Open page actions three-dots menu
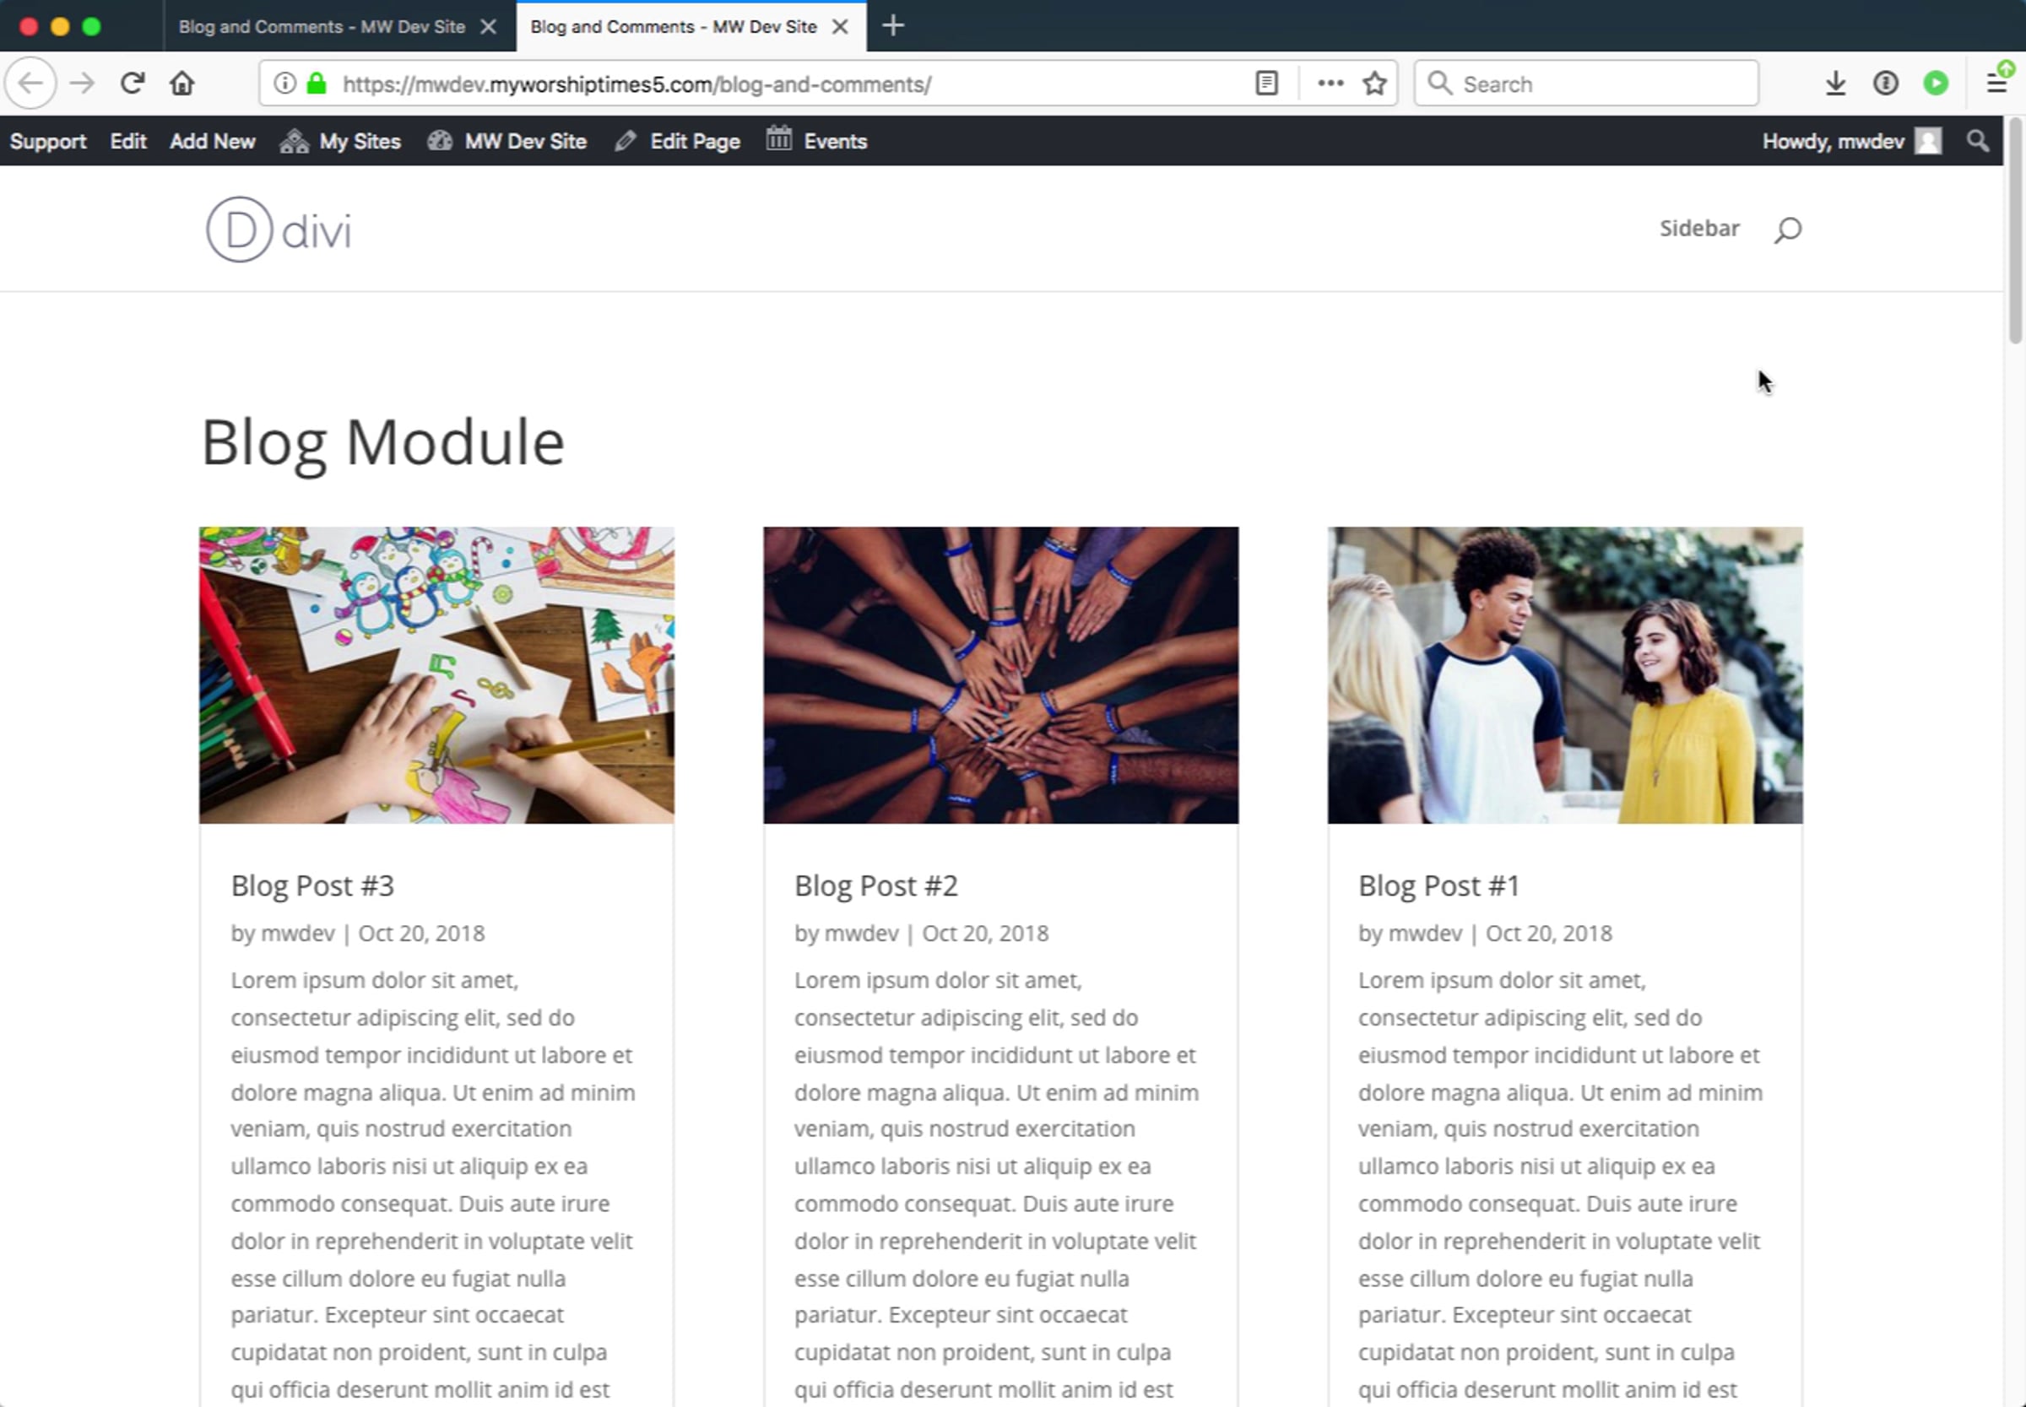 click(x=1330, y=84)
